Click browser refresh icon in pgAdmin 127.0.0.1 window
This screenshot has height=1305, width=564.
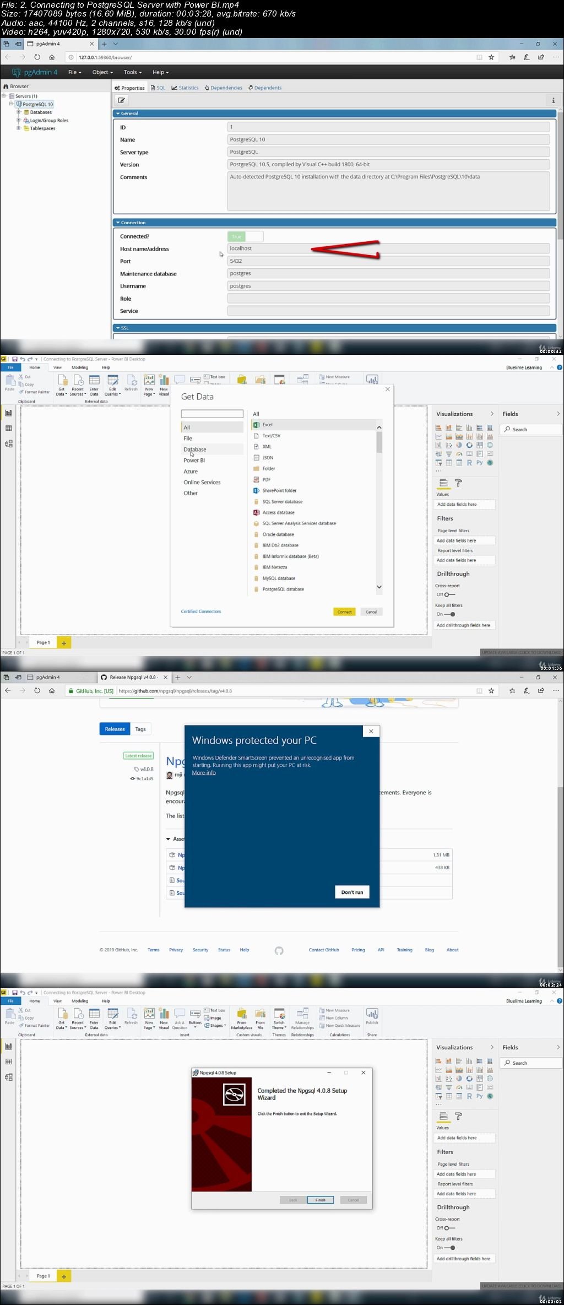click(37, 57)
